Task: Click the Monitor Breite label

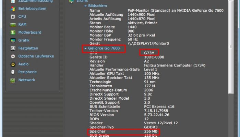Action: (x=102, y=27)
